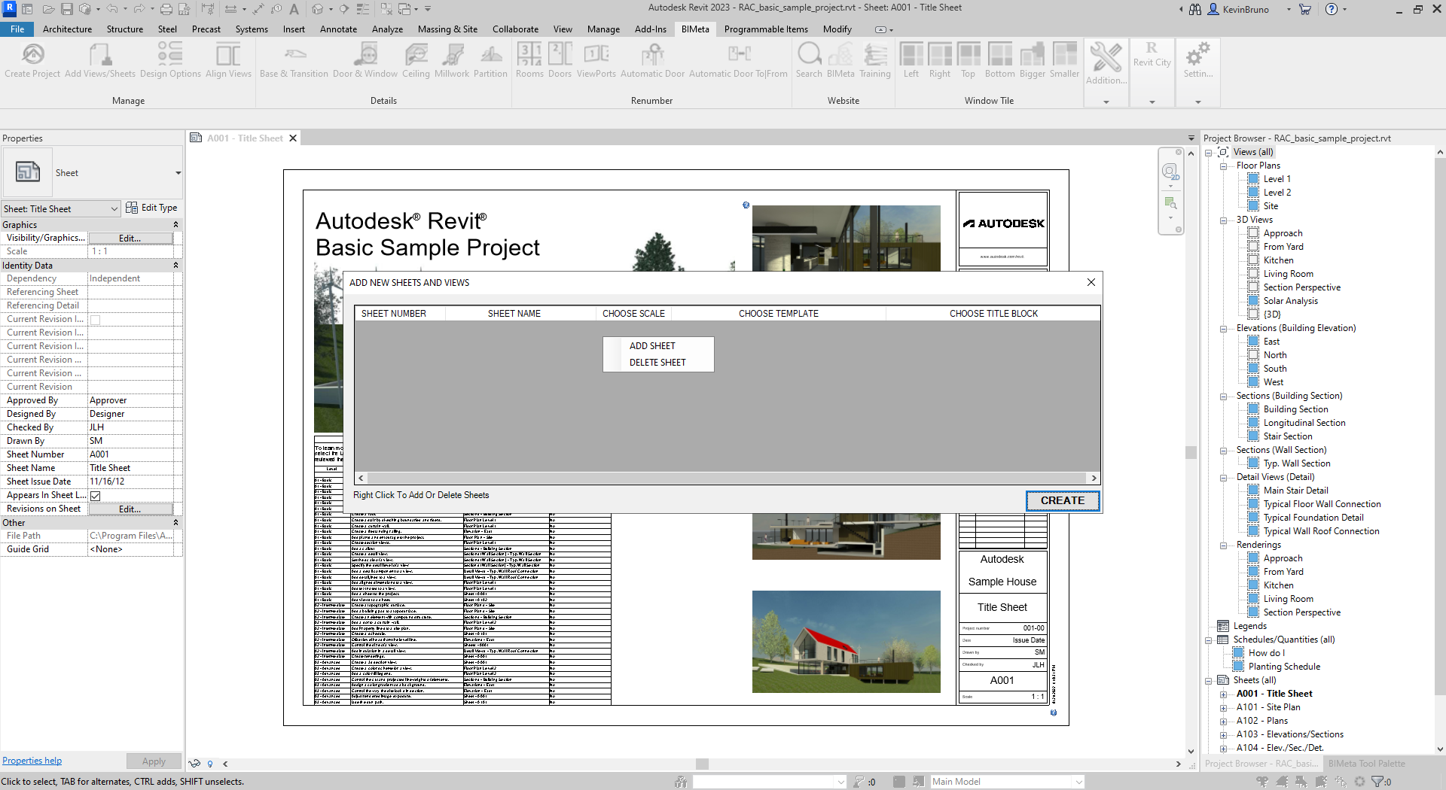Image resolution: width=1446 pixels, height=790 pixels.
Task: Run the Doors renumber tool
Action: pos(560,60)
